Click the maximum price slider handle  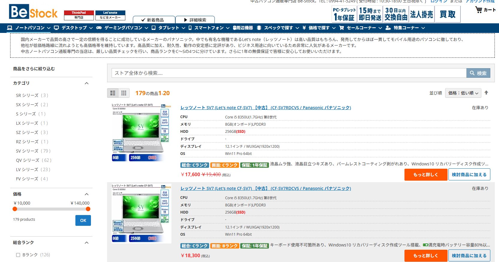pos(88,209)
